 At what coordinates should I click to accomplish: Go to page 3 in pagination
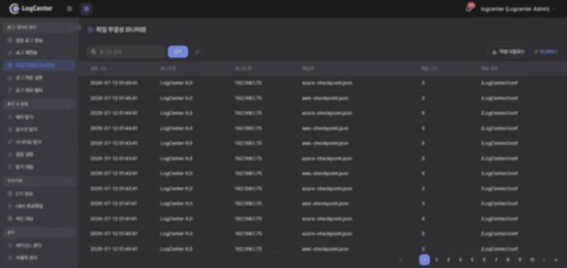[448, 260]
